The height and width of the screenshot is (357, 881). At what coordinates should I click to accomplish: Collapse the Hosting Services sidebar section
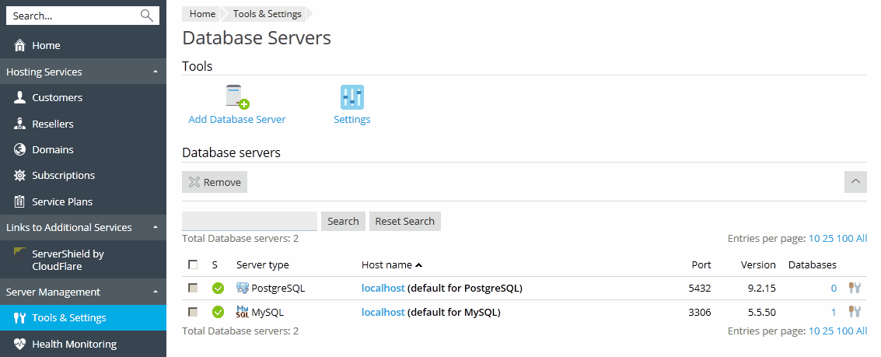click(155, 72)
